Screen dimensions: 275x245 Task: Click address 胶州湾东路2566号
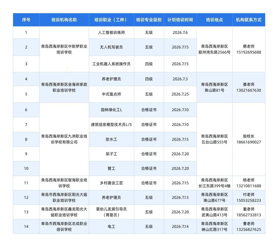pyautogui.click(x=214, y=52)
